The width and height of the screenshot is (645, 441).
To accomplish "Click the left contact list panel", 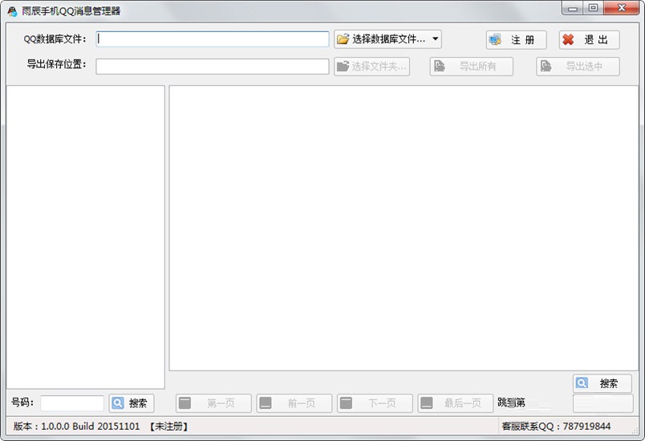I will click(x=86, y=237).
